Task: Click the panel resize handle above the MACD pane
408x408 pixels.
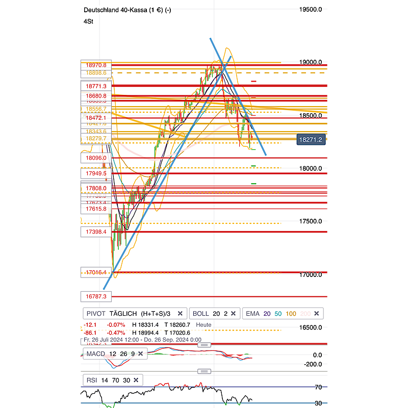Action: tap(204, 345)
